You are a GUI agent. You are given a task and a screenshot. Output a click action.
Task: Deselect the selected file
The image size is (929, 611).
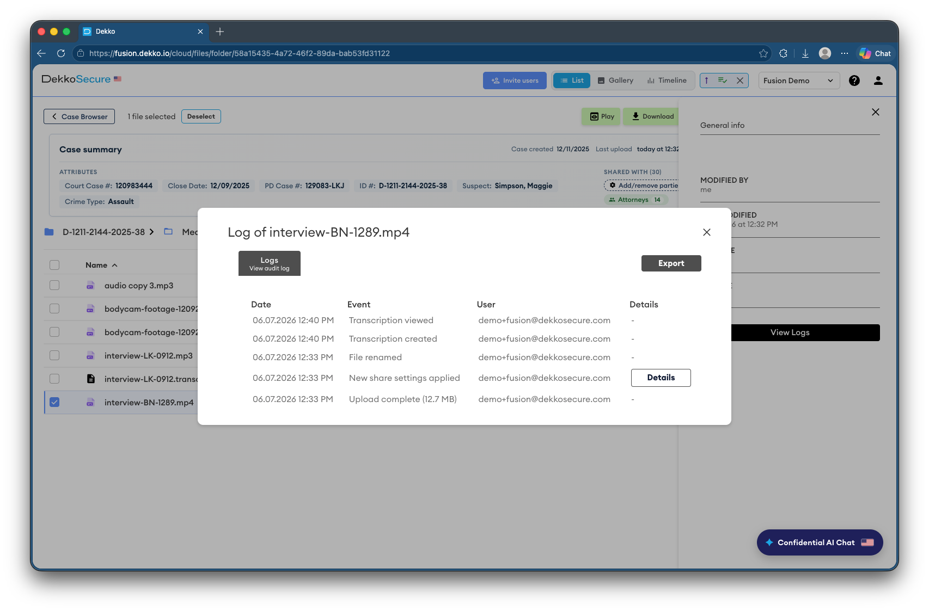pos(201,116)
